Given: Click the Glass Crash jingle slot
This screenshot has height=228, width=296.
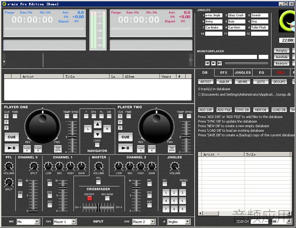Looking at the screenshot, I should coord(236,15).
